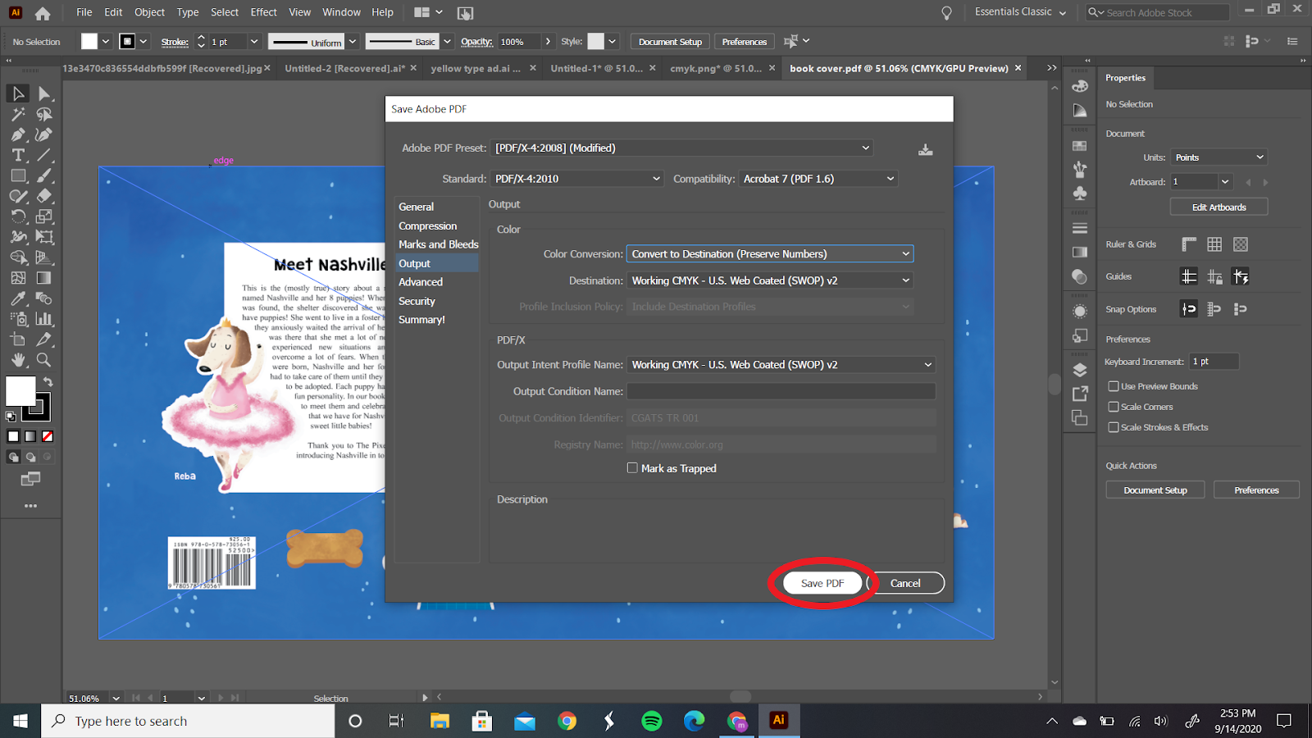
Task: Toggle transparency grid icon in Properties
Action: click(x=1241, y=244)
